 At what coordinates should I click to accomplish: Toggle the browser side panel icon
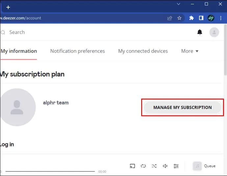tap(201, 18)
